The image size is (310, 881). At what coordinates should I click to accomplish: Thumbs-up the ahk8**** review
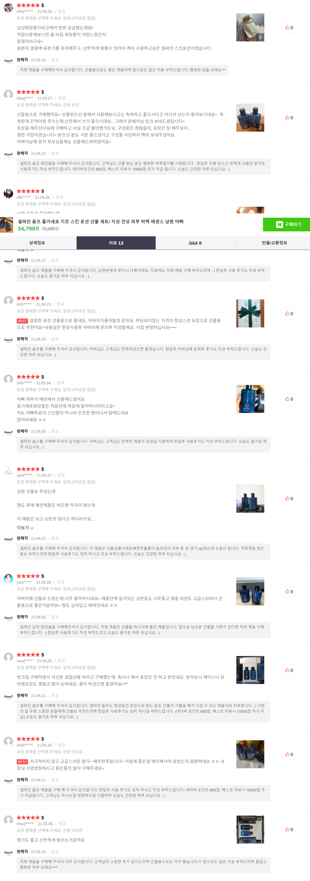(x=289, y=755)
